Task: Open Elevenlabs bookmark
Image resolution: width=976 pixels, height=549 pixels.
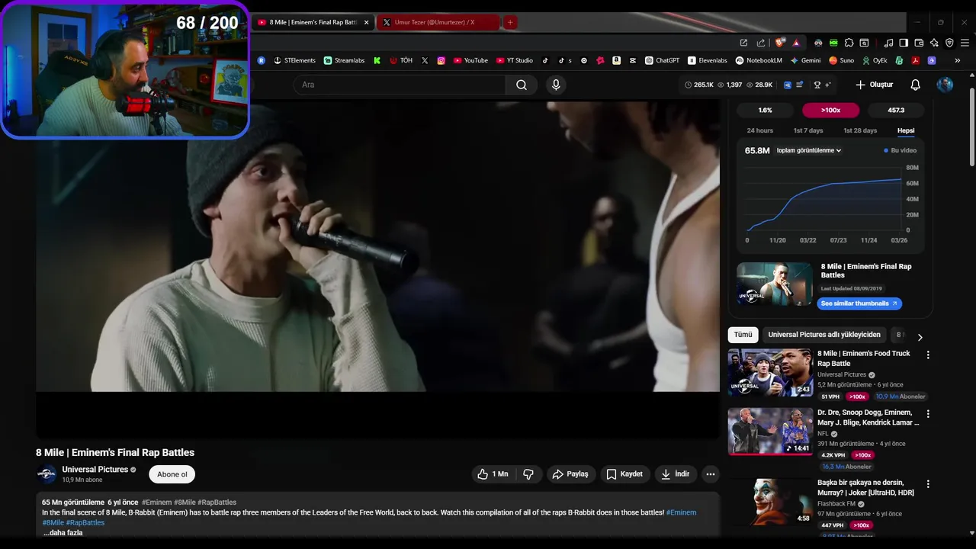Action: [x=707, y=60]
